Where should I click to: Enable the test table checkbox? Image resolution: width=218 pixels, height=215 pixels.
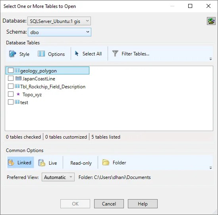coord(11,102)
